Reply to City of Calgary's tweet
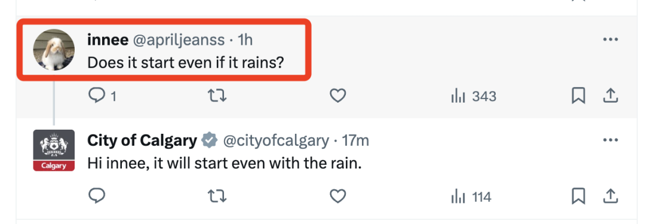 coord(97,197)
